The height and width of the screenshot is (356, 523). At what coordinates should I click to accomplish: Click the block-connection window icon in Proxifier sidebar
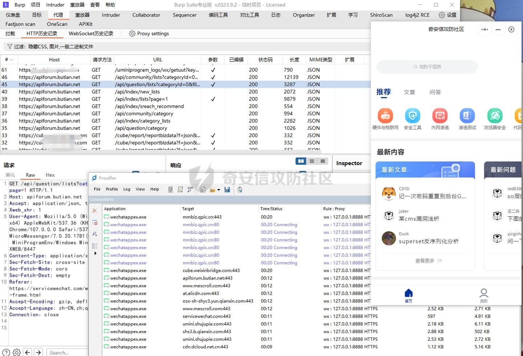point(95,222)
